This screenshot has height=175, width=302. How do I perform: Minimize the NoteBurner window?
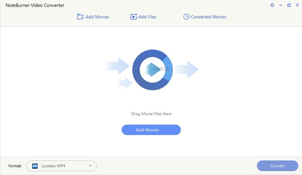[281, 5]
